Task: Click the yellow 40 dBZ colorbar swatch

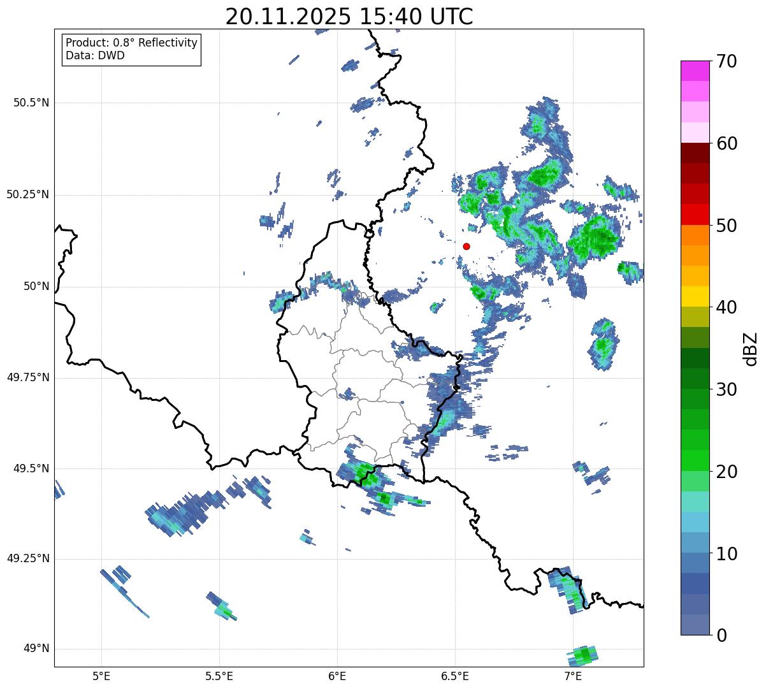Action: (x=695, y=297)
